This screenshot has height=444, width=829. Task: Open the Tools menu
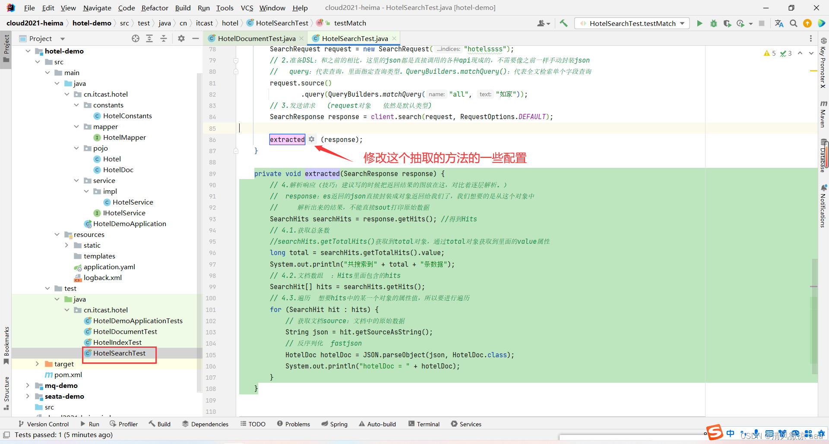click(x=225, y=8)
